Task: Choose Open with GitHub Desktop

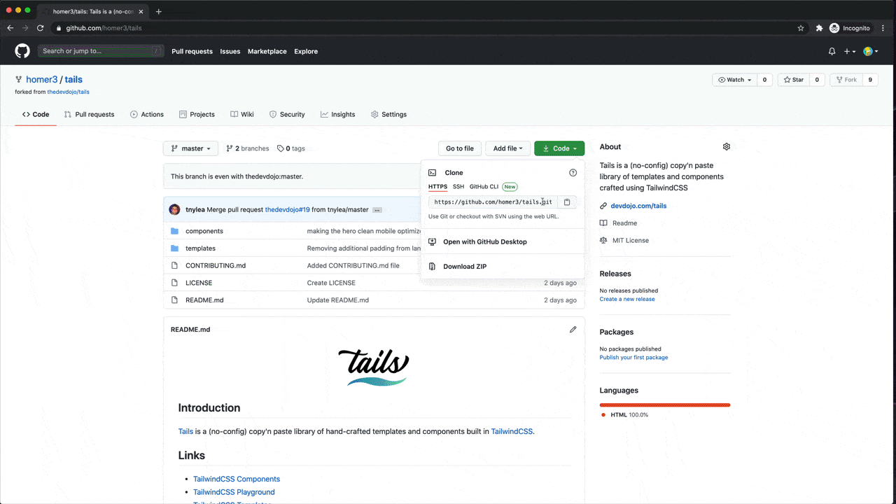Action: (x=485, y=241)
